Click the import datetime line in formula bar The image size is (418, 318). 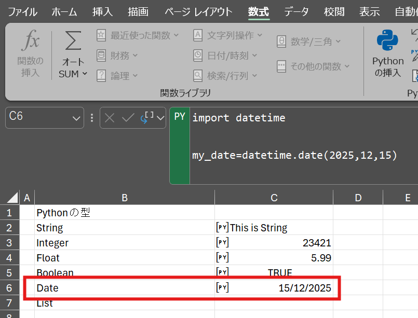point(238,118)
